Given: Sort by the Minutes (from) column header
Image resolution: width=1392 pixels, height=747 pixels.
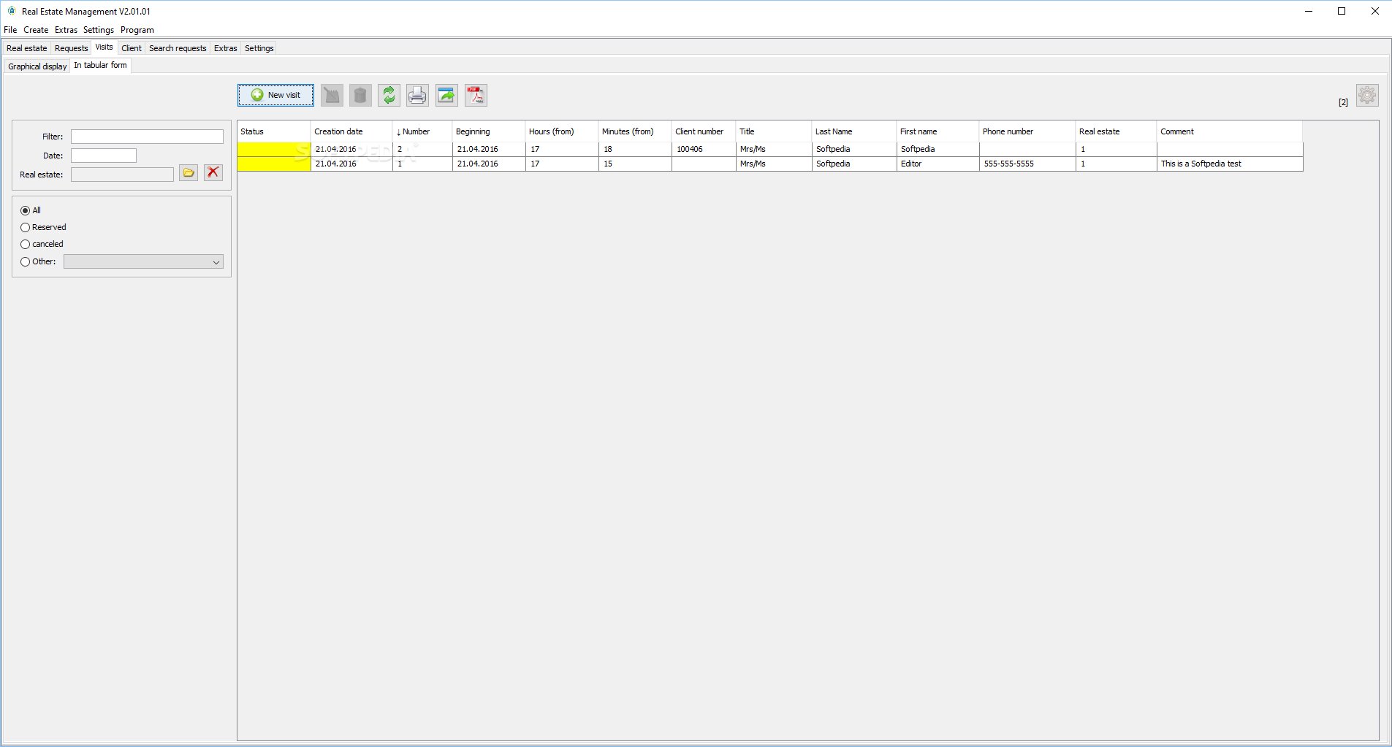Looking at the screenshot, I should pyautogui.click(x=635, y=131).
